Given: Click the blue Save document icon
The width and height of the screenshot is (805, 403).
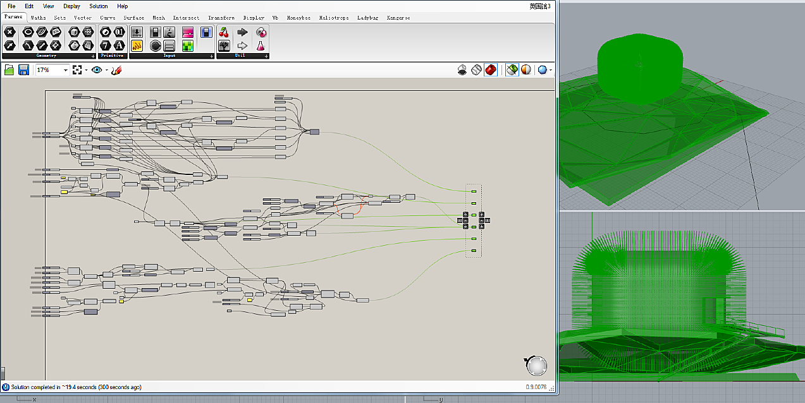Looking at the screenshot, I should tap(23, 70).
